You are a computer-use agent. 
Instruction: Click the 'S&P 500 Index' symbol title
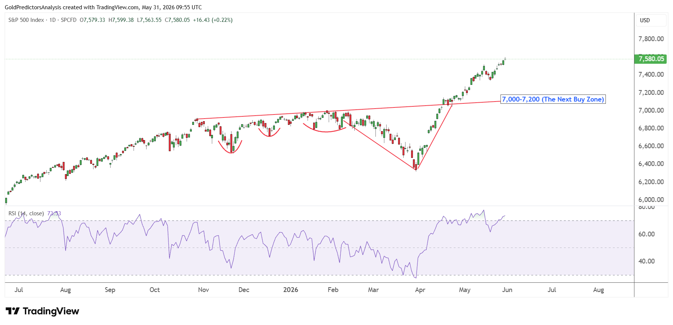point(26,20)
